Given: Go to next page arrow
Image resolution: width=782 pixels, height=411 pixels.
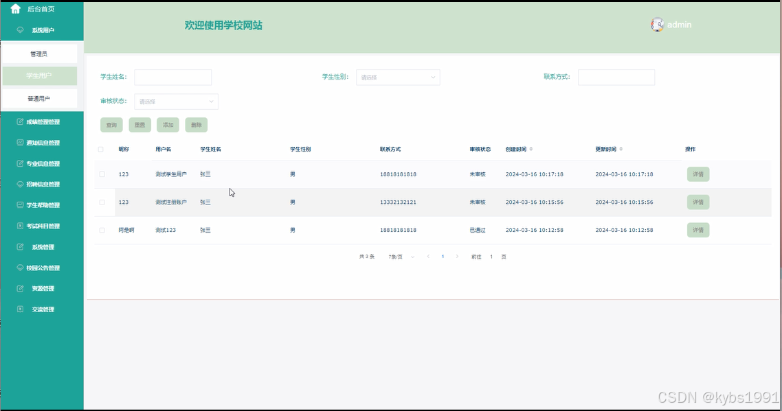Looking at the screenshot, I should pos(457,257).
